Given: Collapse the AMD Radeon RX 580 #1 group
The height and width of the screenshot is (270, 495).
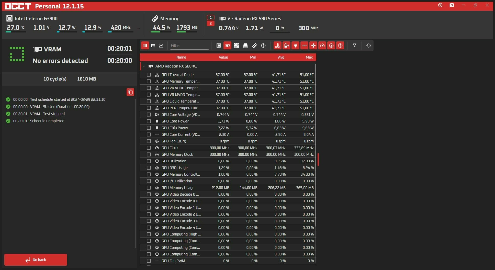Looking at the screenshot, I should coord(144,66).
